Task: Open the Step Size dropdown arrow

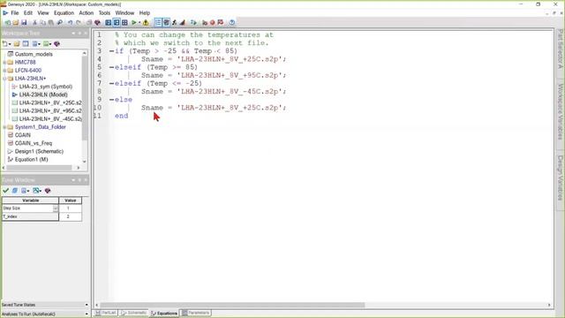Action: coord(55,208)
